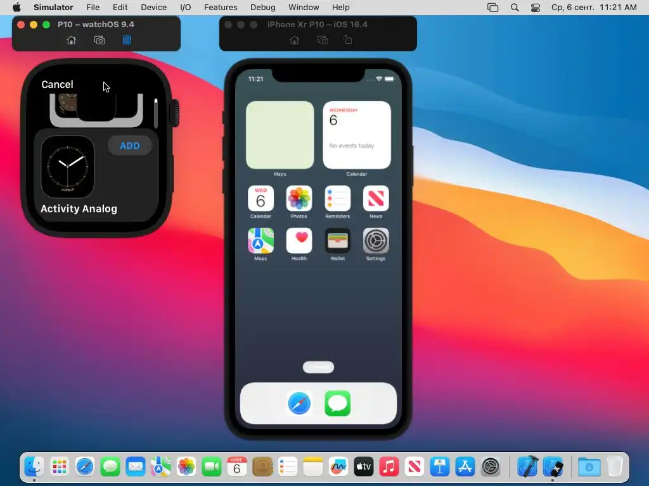Tap the ADD button for Activity Analog
This screenshot has width=649, height=486.
(129, 146)
